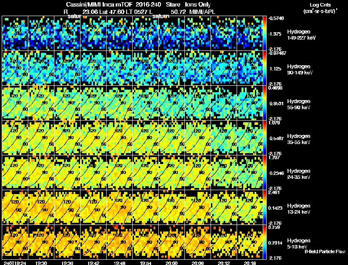Click the plot title 'Cassini/MIMI Inca mTOF 2016-240'

(114, 5)
